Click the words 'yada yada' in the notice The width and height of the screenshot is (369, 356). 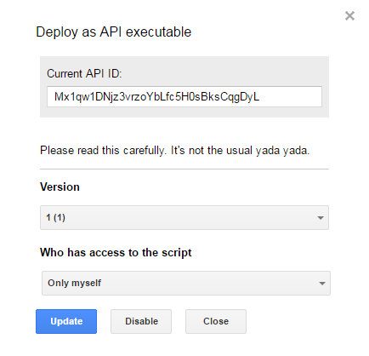(x=282, y=151)
